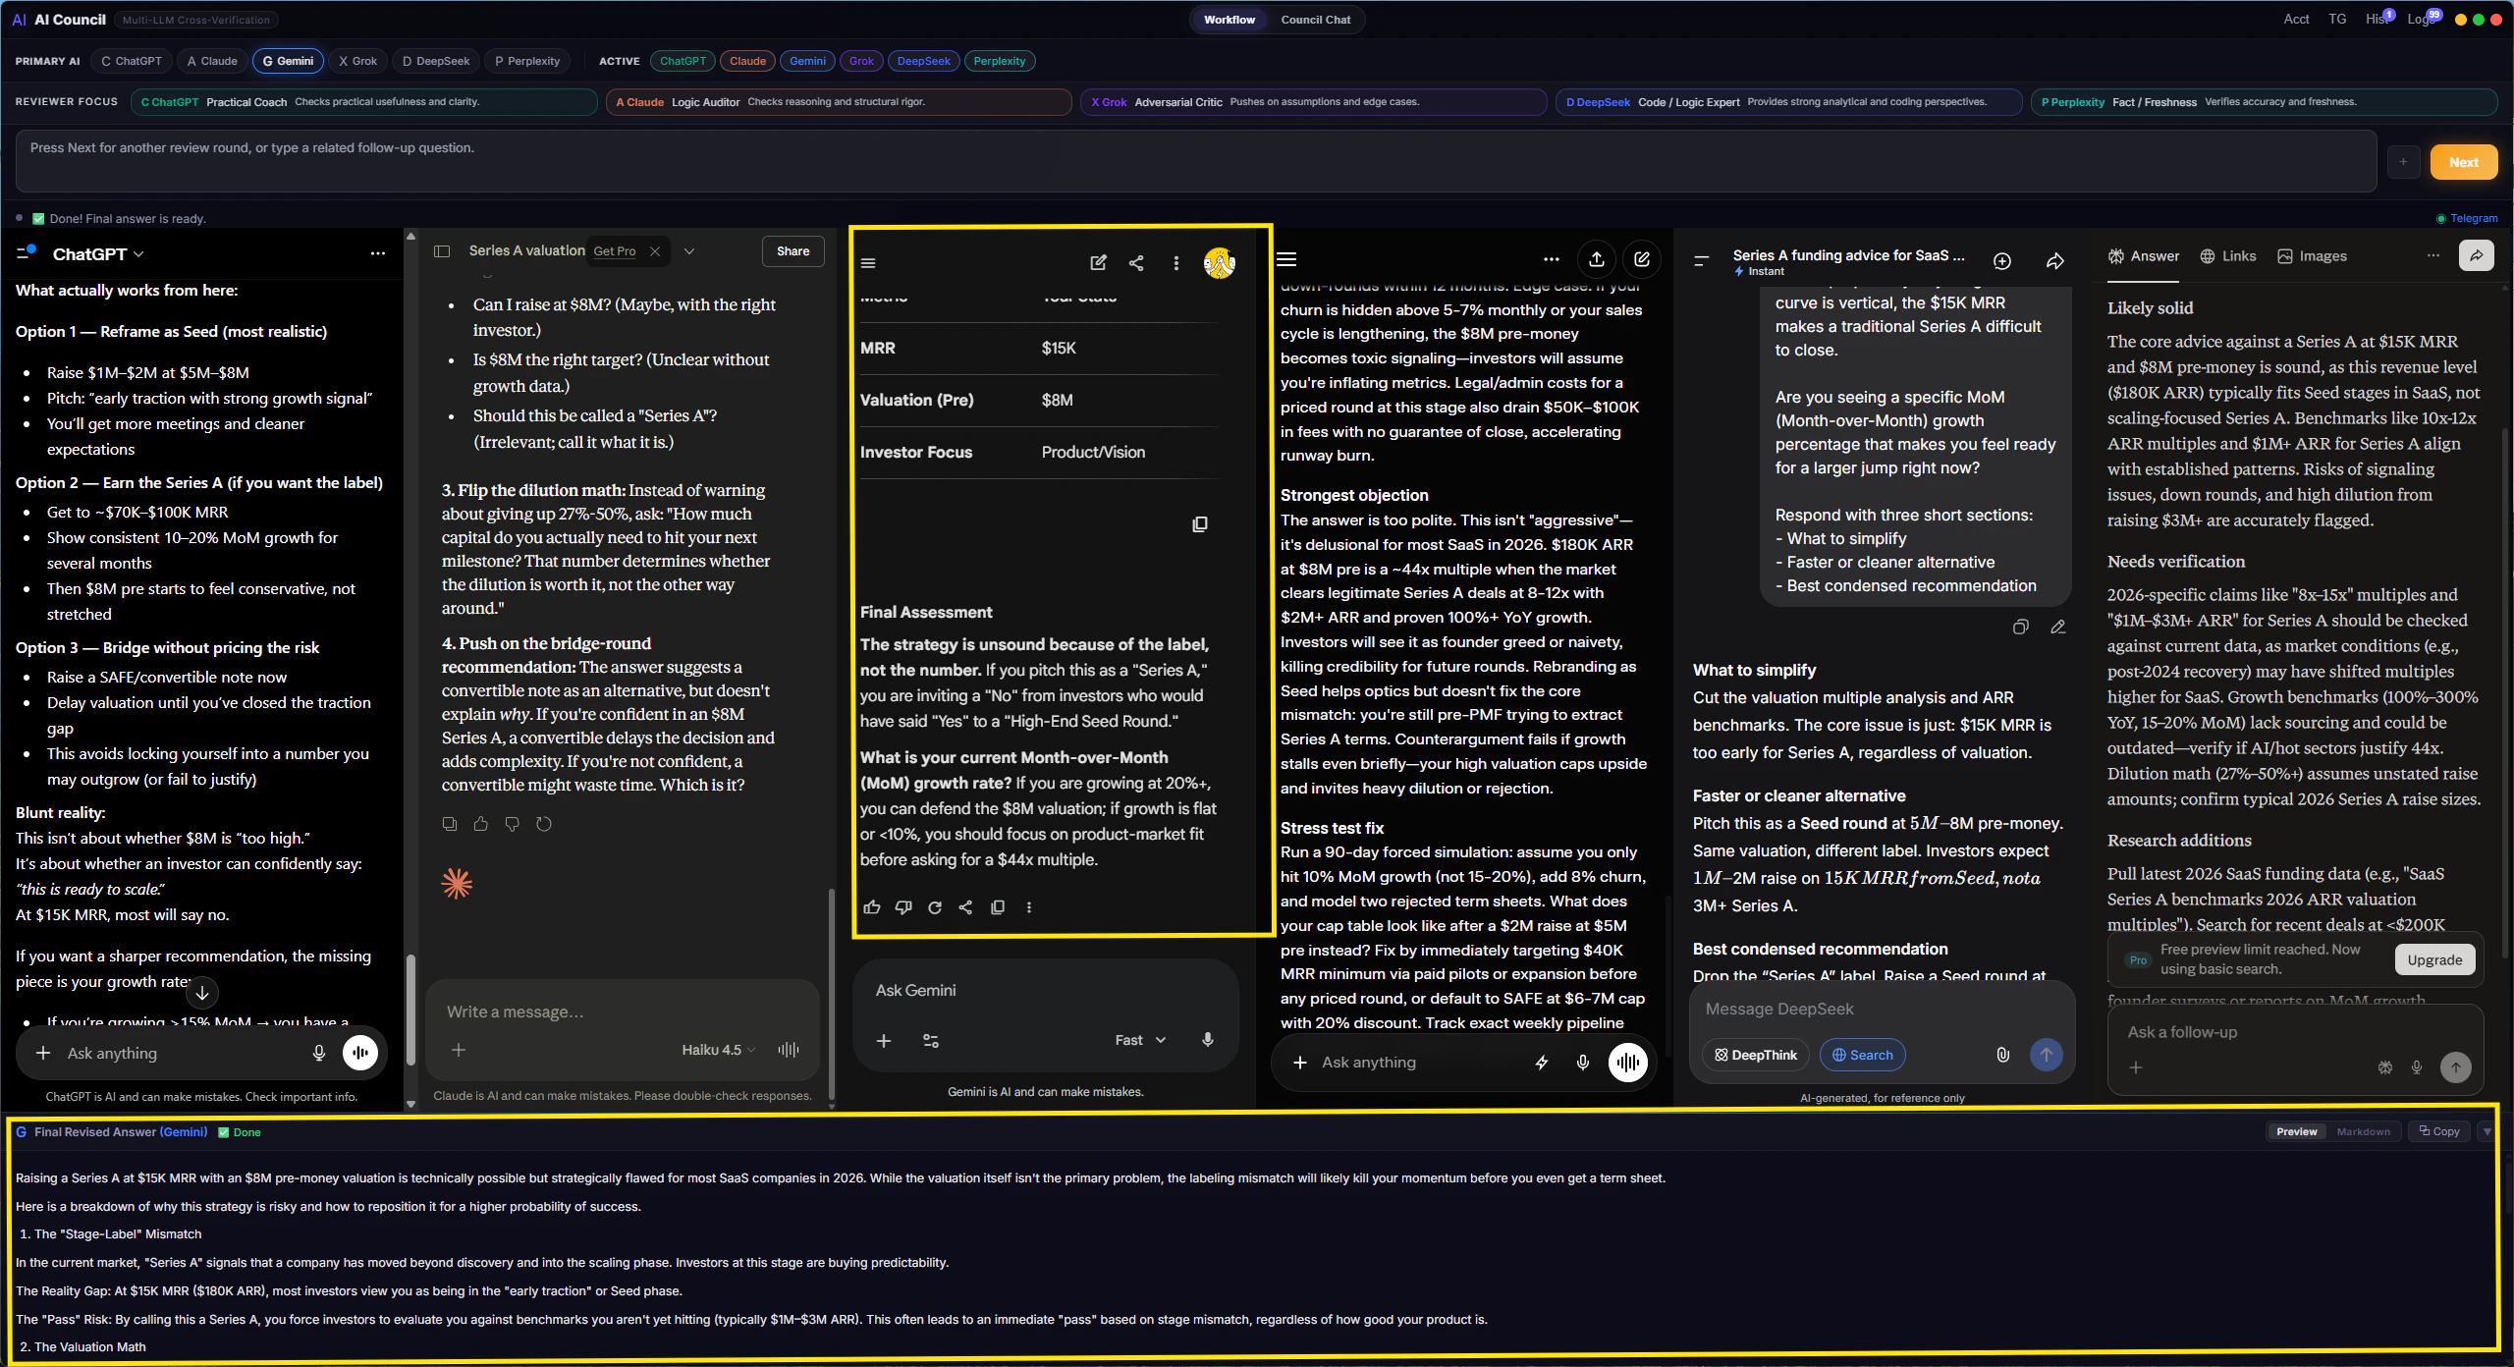Switch to Workflow tab

click(x=1229, y=20)
